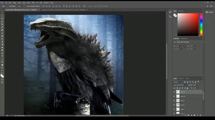Click the vertical hue spectrum slider
Screen dimensions: 215x120
pyautogui.click(x=201, y=25)
